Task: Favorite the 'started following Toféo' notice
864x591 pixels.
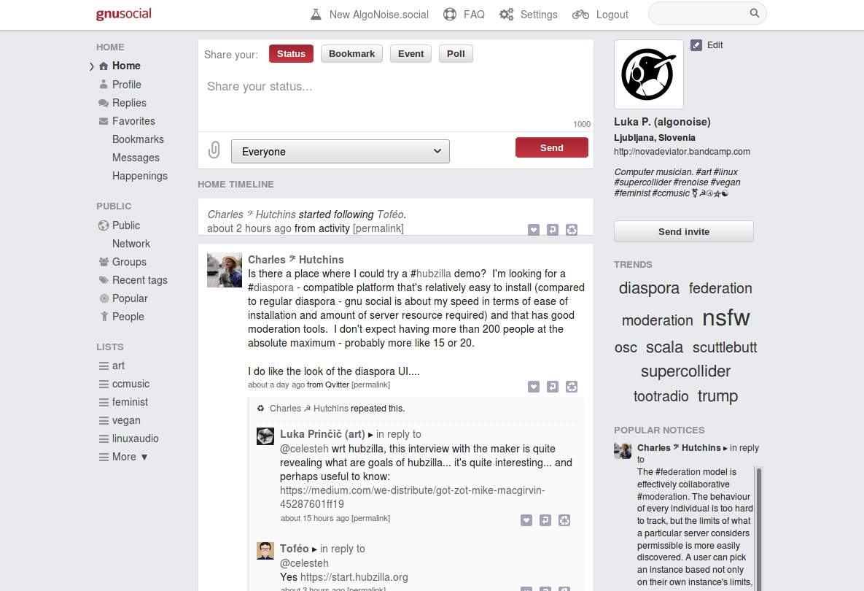Action: pos(534,230)
